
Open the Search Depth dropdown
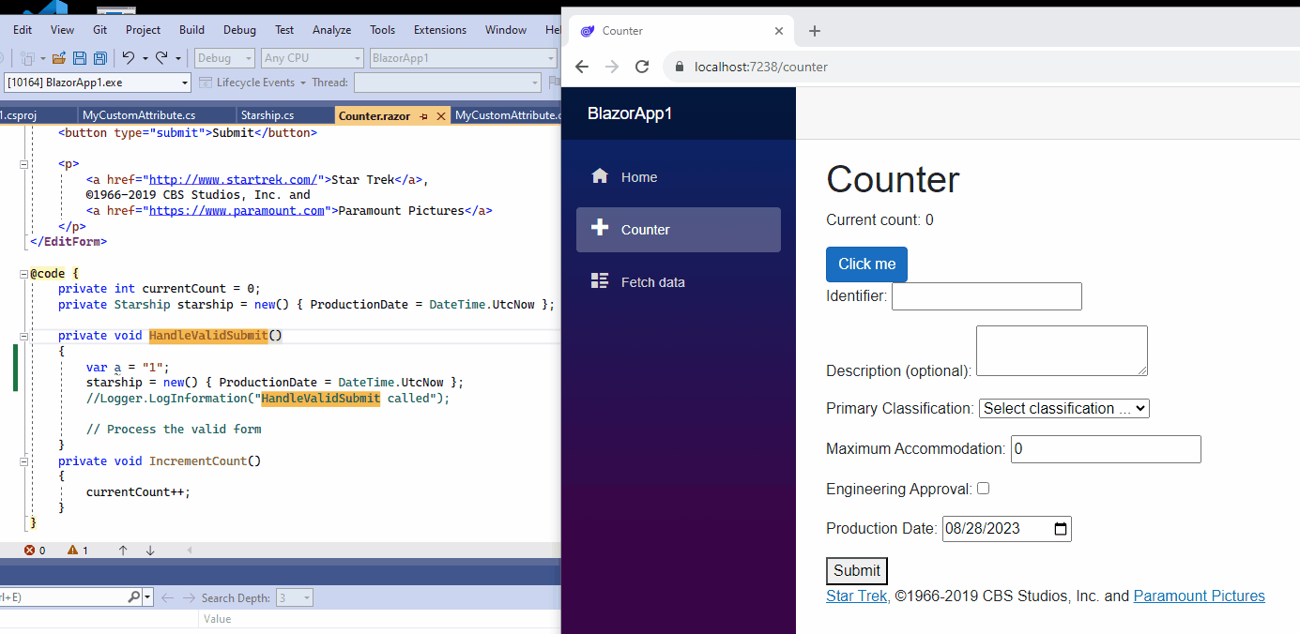(x=295, y=597)
